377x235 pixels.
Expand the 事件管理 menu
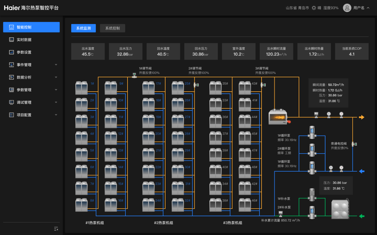pyautogui.click(x=32, y=65)
